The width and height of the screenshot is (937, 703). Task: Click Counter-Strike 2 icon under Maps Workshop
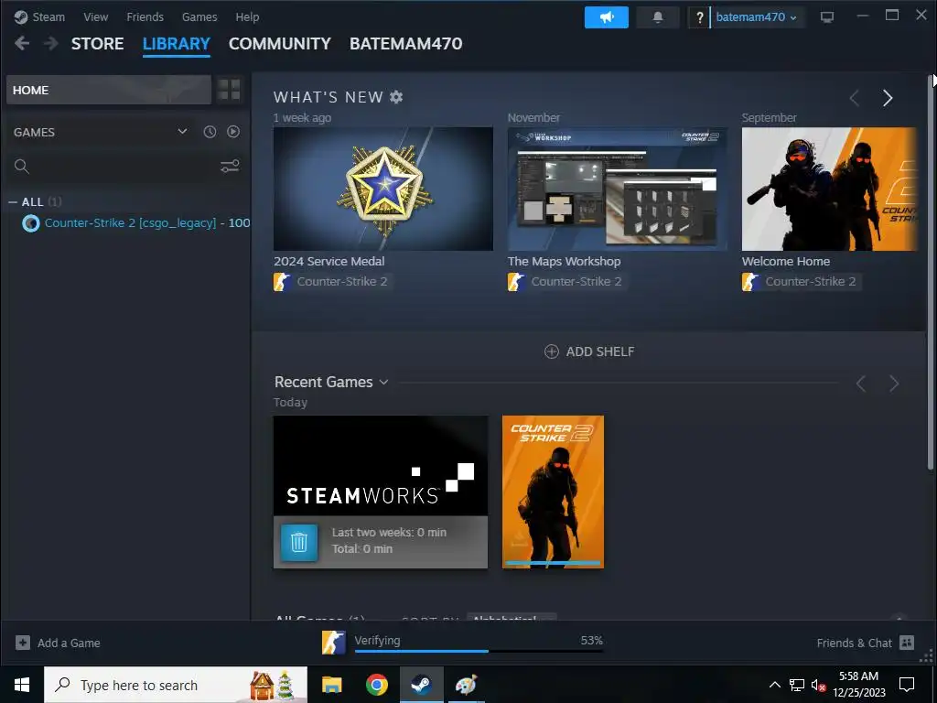516,282
